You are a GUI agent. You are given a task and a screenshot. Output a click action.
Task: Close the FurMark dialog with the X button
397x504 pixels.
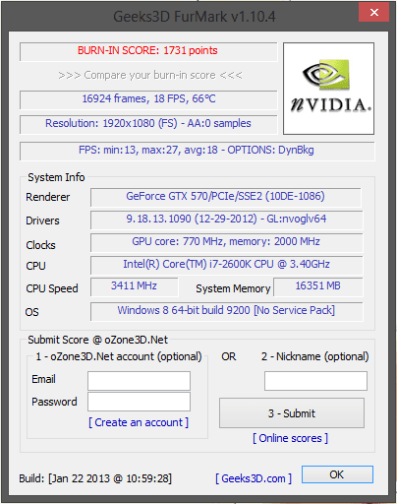tap(373, 13)
